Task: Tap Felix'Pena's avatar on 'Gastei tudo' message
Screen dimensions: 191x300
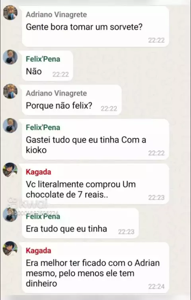Action: [x=10, y=126]
